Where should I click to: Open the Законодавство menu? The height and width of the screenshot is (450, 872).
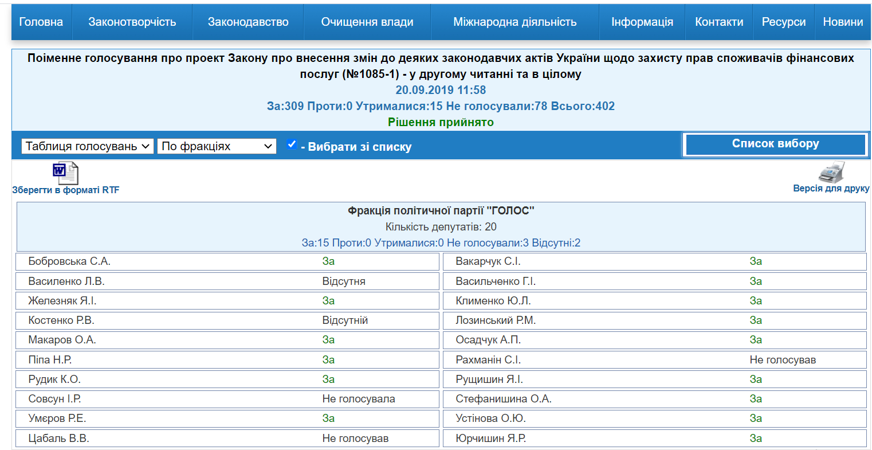pos(248,22)
